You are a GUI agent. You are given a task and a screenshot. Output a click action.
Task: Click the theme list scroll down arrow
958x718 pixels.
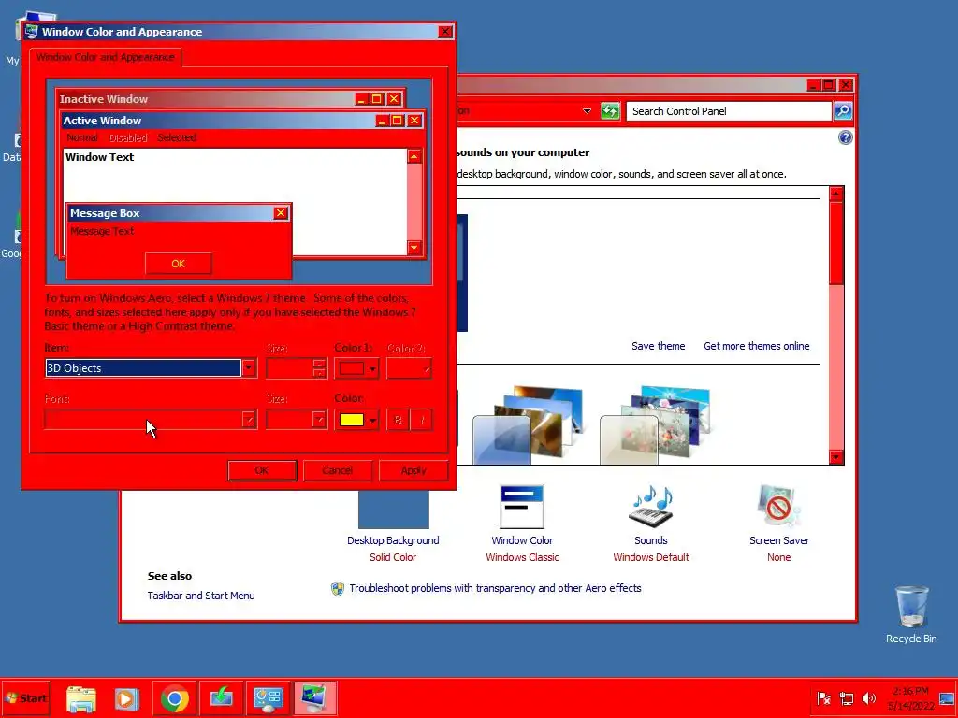pyautogui.click(x=836, y=456)
